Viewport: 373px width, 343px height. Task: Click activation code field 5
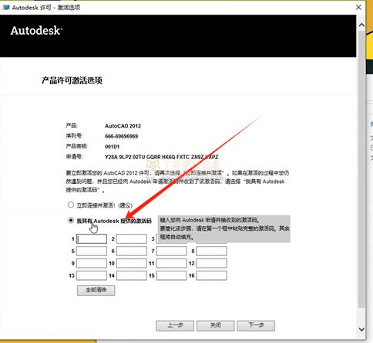click(92, 251)
